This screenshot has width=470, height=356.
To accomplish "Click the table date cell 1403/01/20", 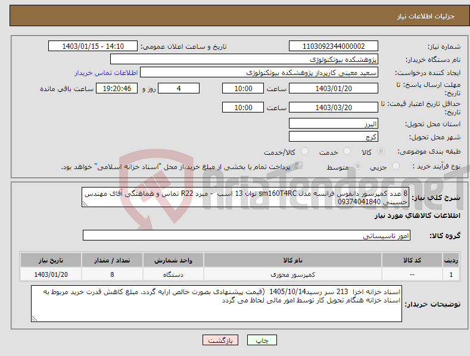I will pos(51,274).
